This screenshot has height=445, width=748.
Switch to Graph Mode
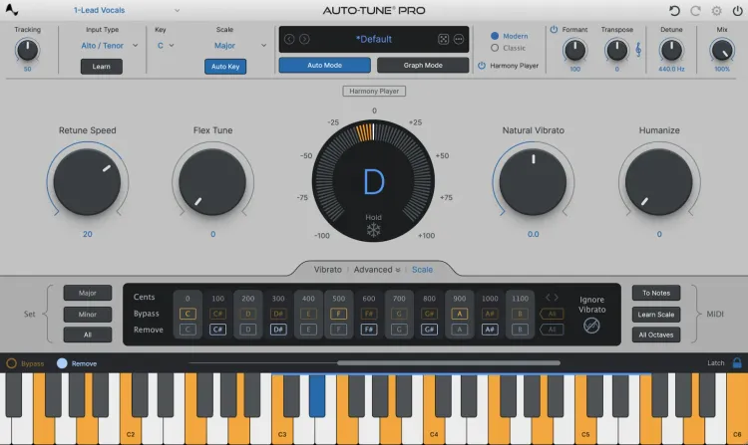pyautogui.click(x=423, y=65)
